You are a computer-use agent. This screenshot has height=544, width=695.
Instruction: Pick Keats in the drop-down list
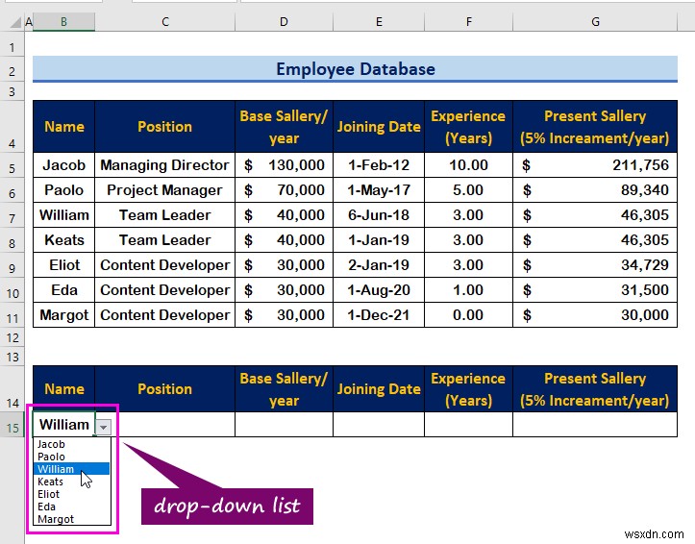point(71,482)
